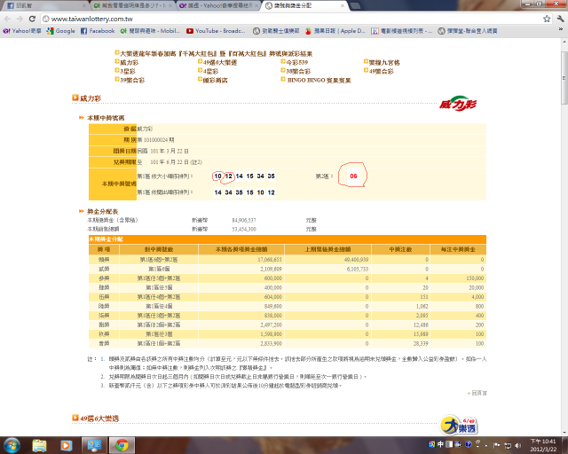
Task: Open the Apple D... bookmark
Action: click(x=335, y=31)
